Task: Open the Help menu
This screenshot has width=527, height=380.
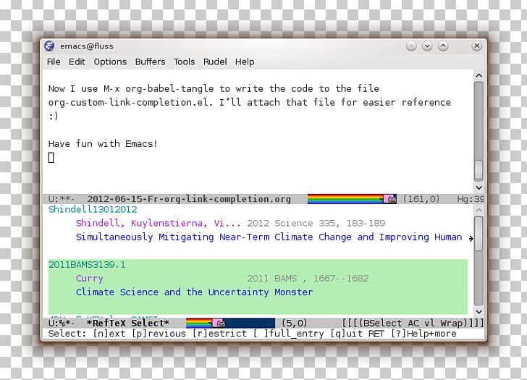Action: tap(245, 62)
